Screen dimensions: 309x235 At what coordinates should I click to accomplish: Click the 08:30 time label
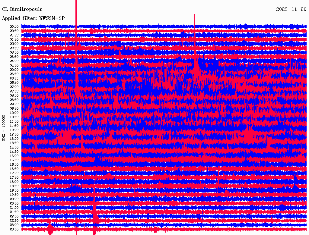click(14, 100)
